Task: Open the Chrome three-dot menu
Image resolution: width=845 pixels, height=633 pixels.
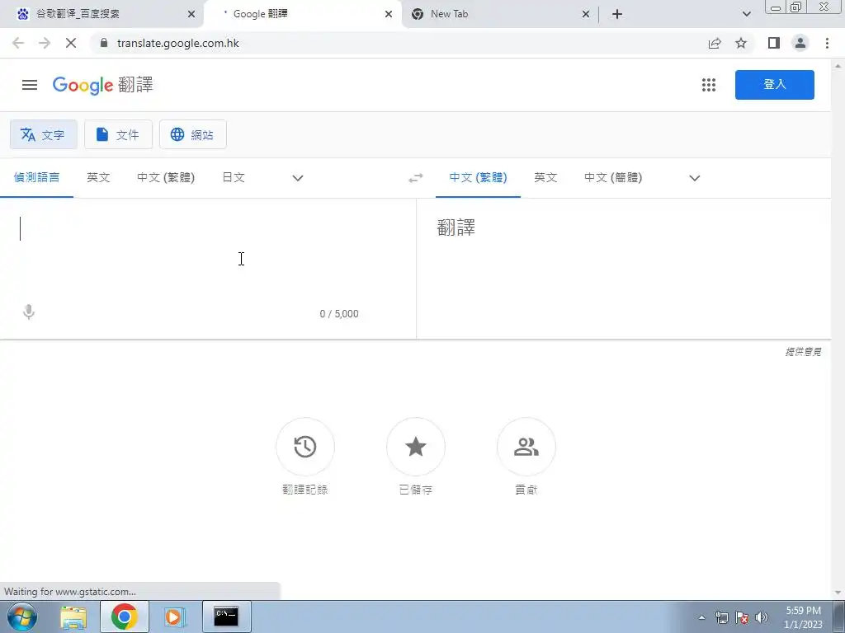Action: point(827,43)
